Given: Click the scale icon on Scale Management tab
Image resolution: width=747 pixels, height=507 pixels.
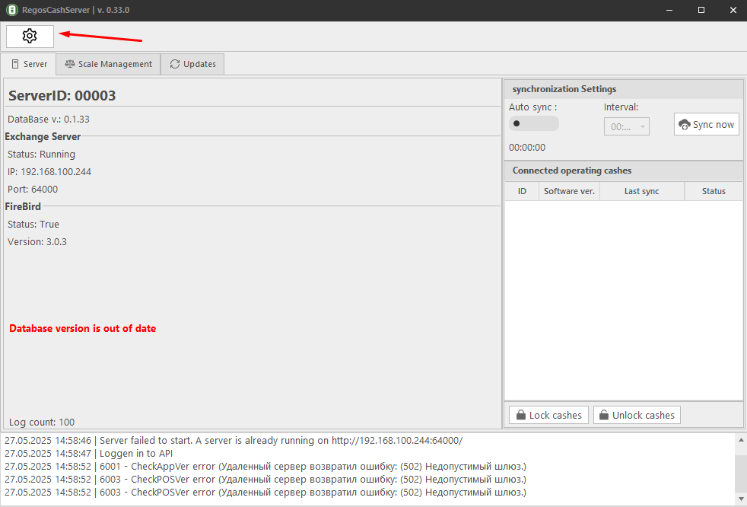Looking at the screenshot, I should (x=70, y=64).
